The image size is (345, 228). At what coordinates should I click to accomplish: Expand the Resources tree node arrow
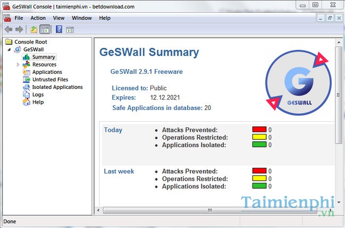coord(18,65)
